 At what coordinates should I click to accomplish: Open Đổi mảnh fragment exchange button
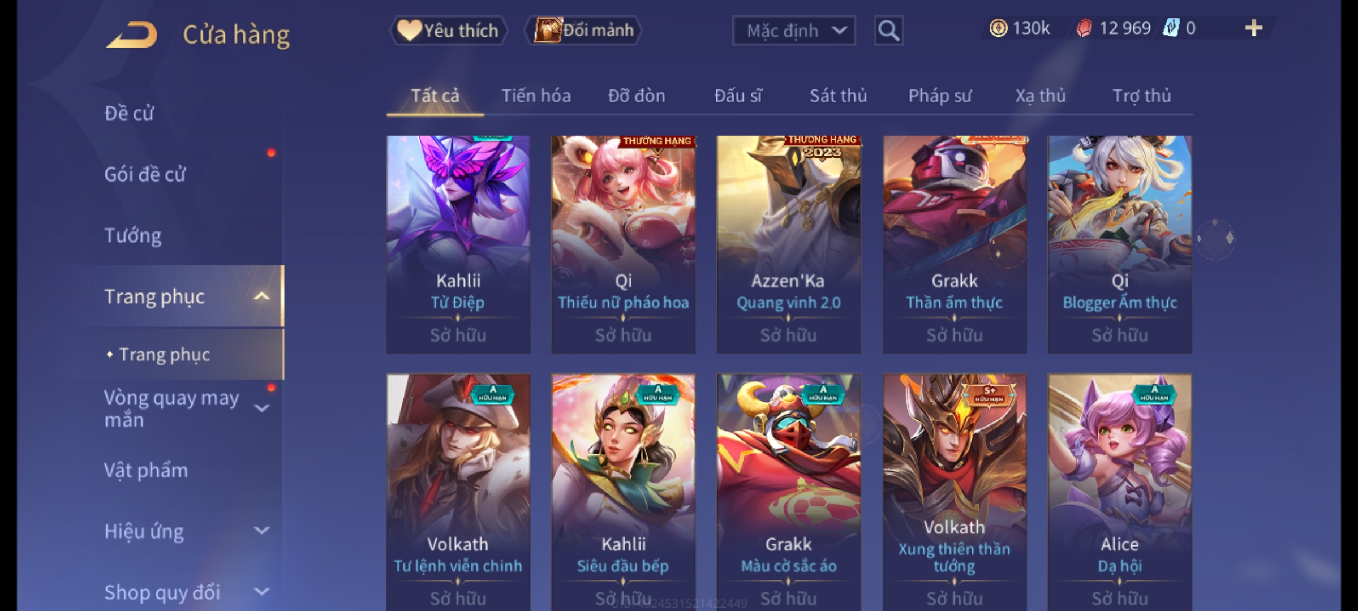583,31
